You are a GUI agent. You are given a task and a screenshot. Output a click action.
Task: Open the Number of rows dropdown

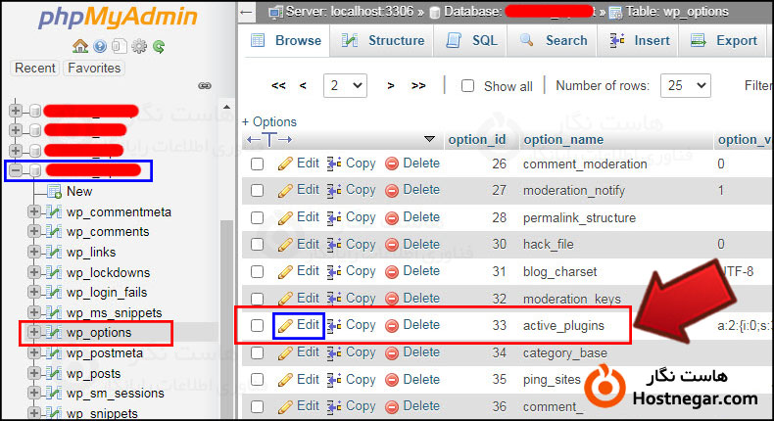coord(684,86)
